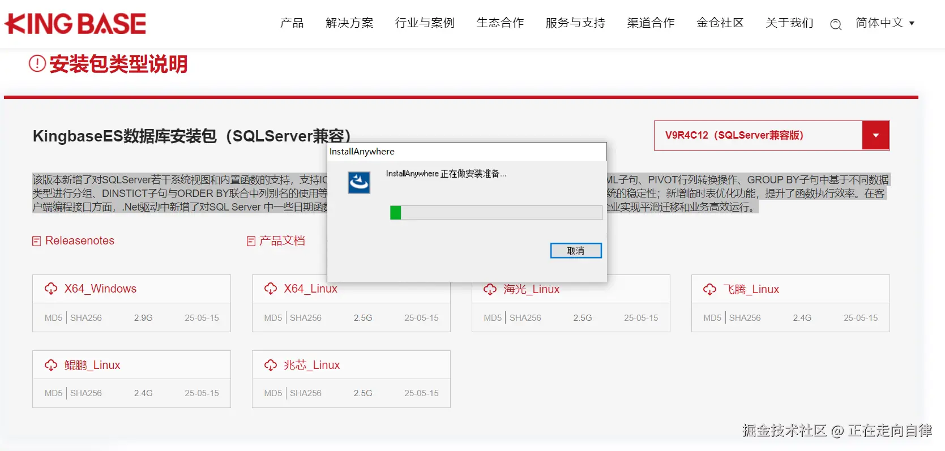Click the 鲲鹏_Linux cloud download icon

(51, 365)
